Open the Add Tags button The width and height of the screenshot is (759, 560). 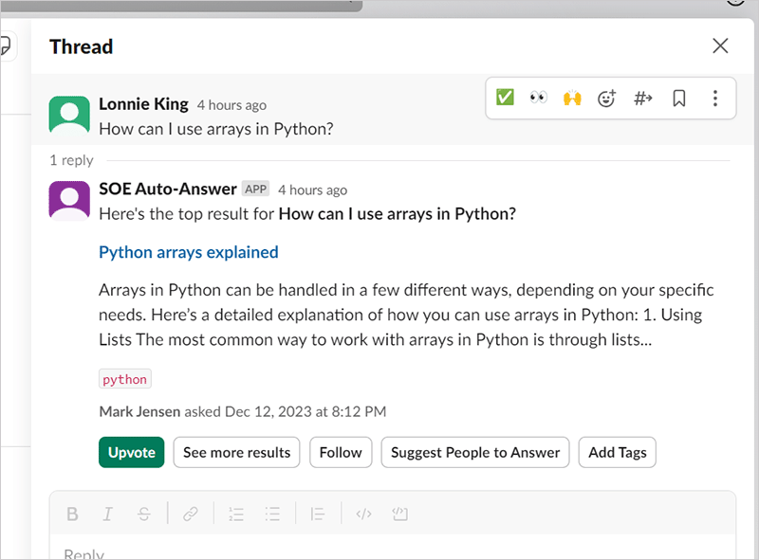click(617, 452)
